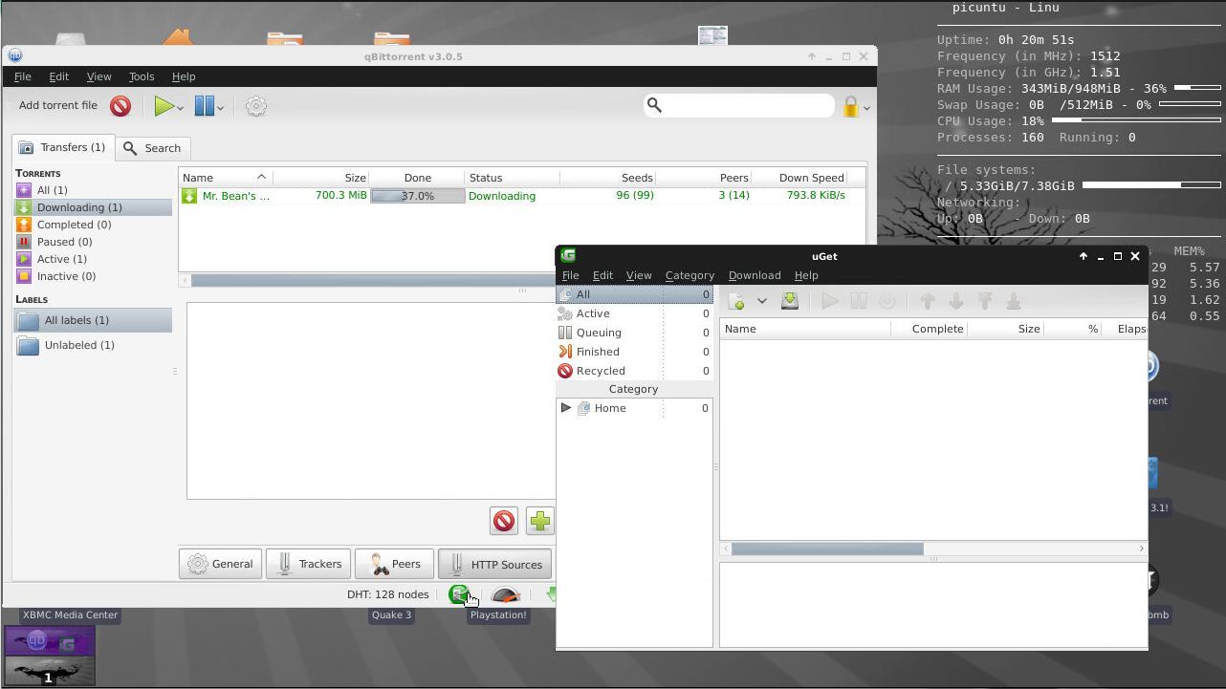Open the lock icon dropdown arrow

click(x=866, y=108)
